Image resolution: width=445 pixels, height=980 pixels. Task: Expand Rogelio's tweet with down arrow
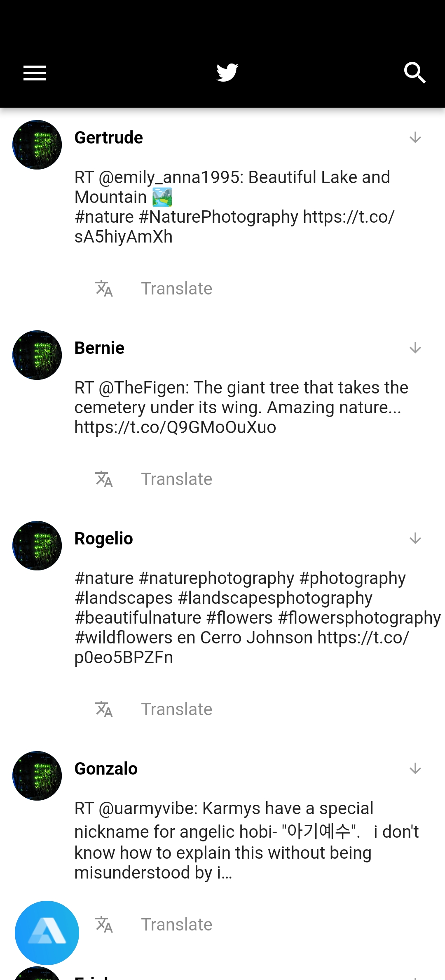click(x=415, y=538)
